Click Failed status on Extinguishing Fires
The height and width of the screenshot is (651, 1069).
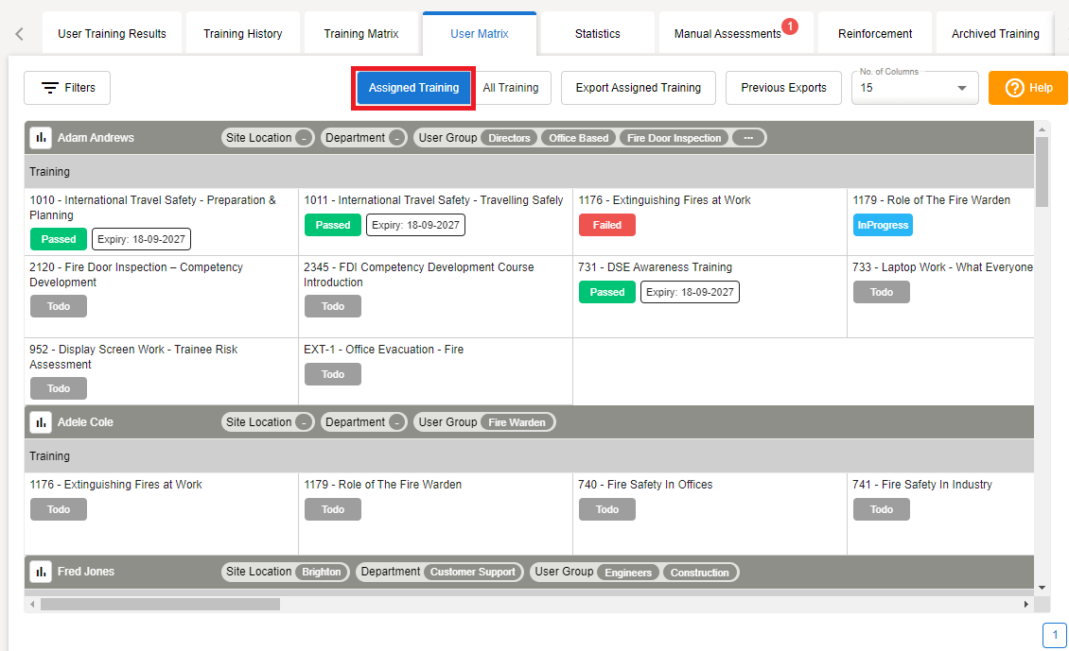coord(606,225)
